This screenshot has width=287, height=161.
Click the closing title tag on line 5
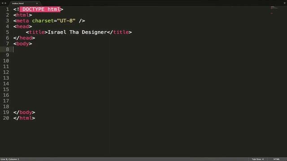pos(119,32)
